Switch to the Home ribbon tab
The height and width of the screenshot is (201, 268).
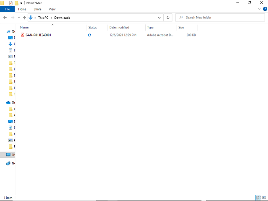pyautogui.click(x=22, y=9)
